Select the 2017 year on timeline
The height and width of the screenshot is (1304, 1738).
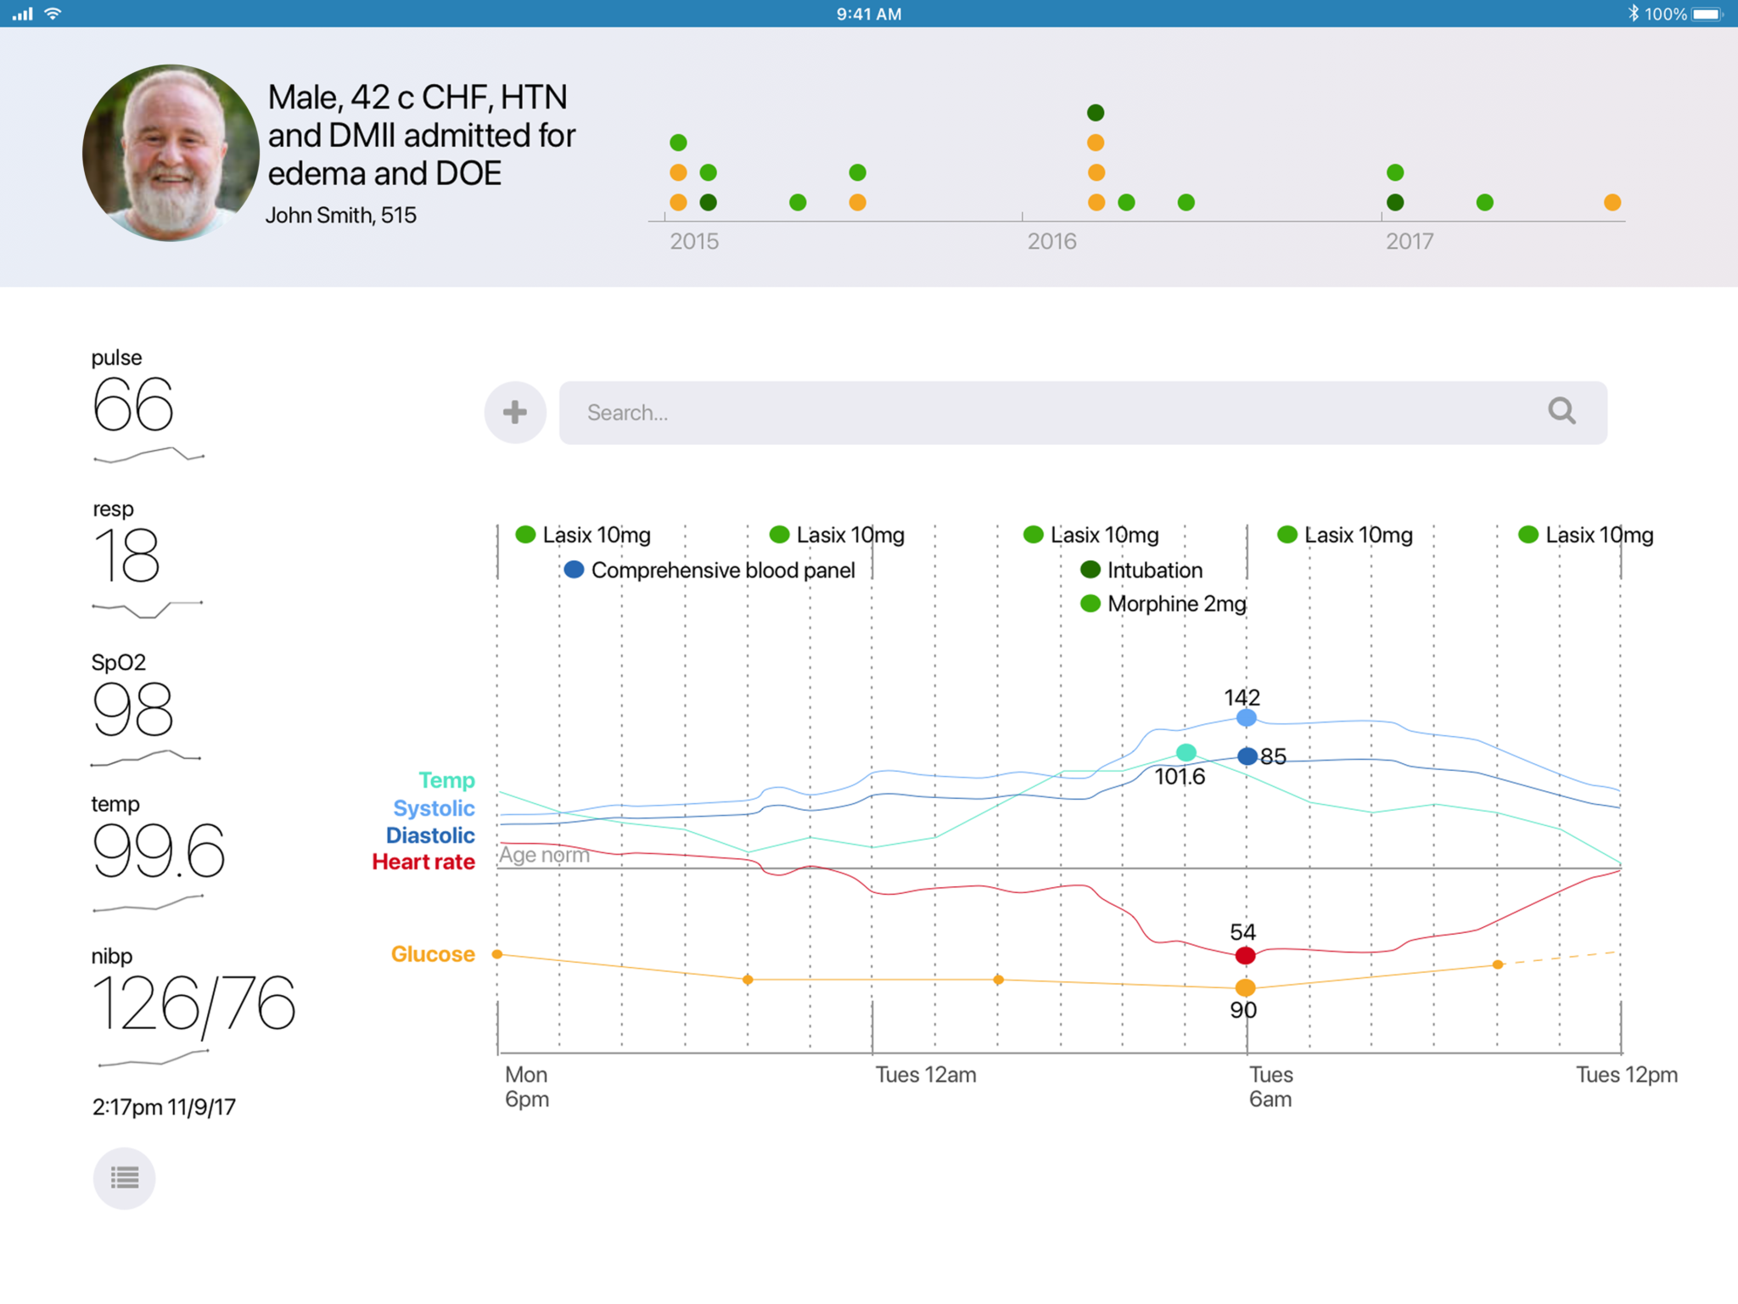click(x=1410, y=241)
